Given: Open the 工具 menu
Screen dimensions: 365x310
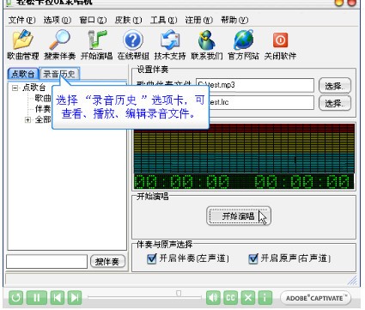Looking at the screenshot, I should pyautogui.click(x=164, y=20).
